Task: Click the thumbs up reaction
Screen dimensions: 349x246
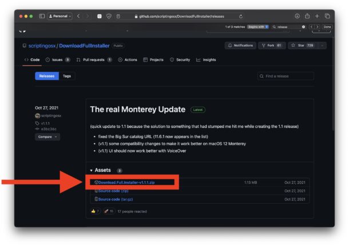Action: click(x=95, y=211)
